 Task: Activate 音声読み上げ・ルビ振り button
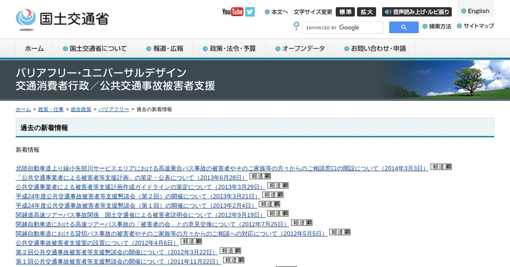click(417, 12)
